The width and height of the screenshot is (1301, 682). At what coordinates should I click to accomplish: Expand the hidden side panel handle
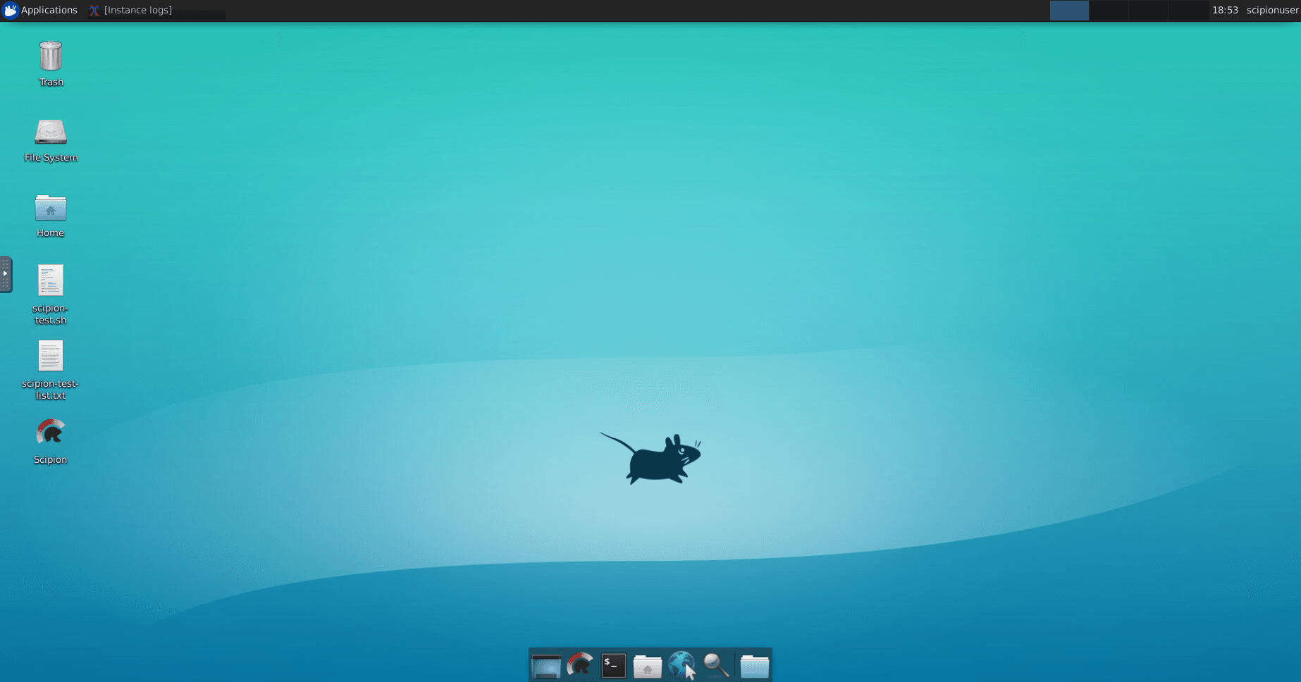(x=6, y=274)
